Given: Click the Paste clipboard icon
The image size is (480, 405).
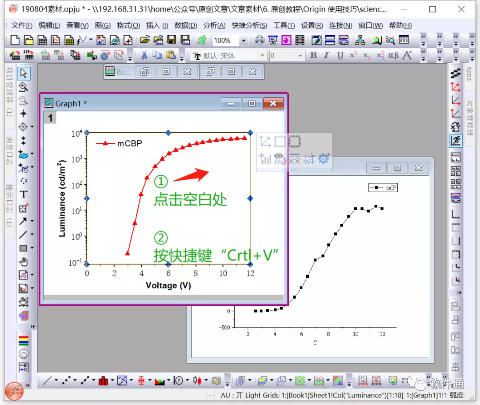Looking at the screenshot, I should (171, 56).
